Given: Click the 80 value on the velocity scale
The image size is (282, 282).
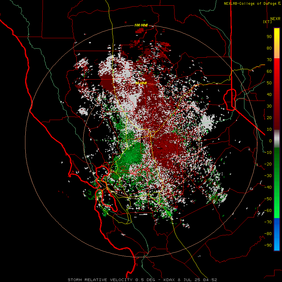Looking at the screenshot, I should (x=269, y=48).
